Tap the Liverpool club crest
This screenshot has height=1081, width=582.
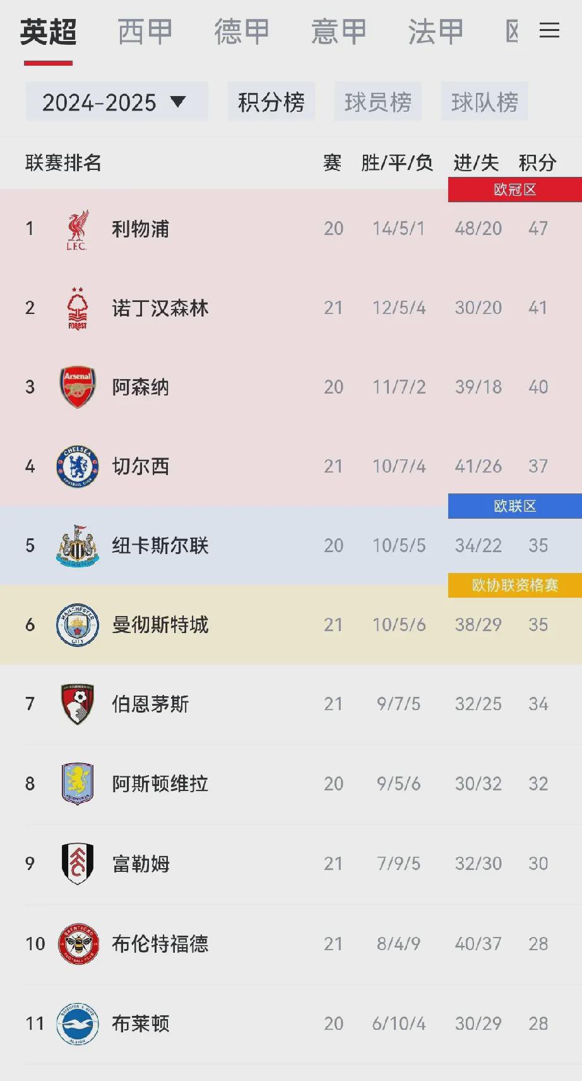click(x=77, y=229)
